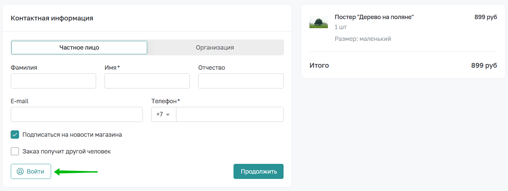Click the Размер: маленький product detail
Screen dimensions: 508x191
click(x=363, y=39)
